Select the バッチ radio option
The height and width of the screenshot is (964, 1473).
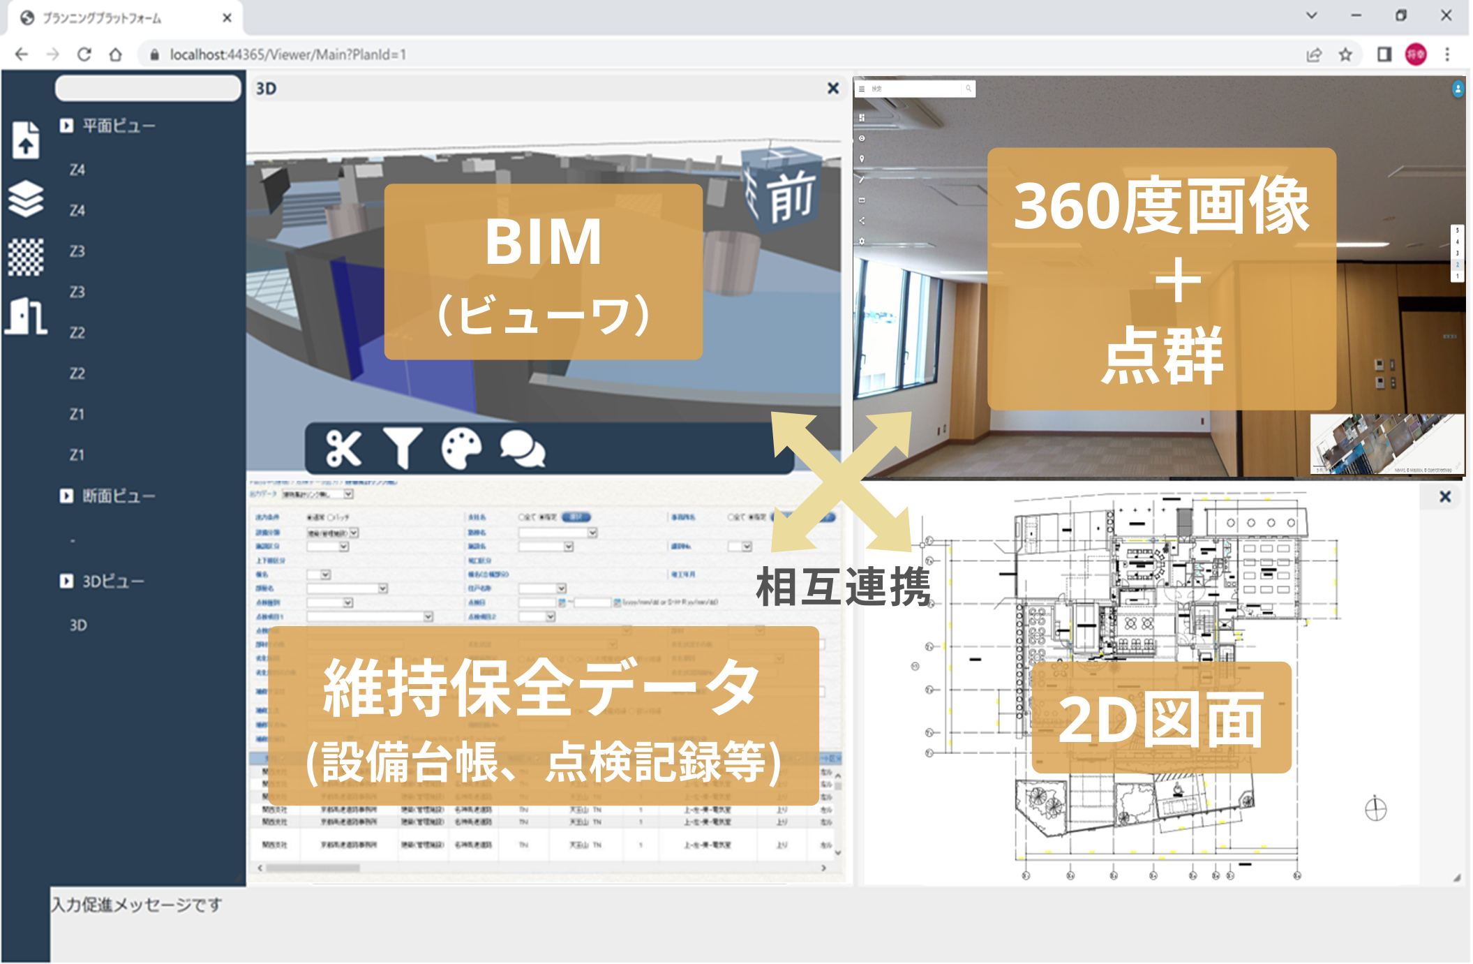(x=330, y=518)
